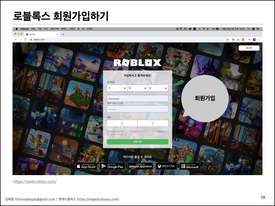Select the Roblox browser tab

point(42,34)
